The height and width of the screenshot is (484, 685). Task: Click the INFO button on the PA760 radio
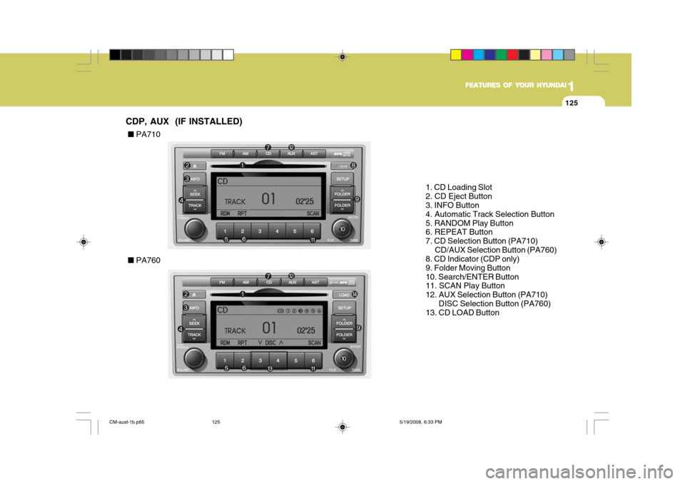click(x=194, y=308)
